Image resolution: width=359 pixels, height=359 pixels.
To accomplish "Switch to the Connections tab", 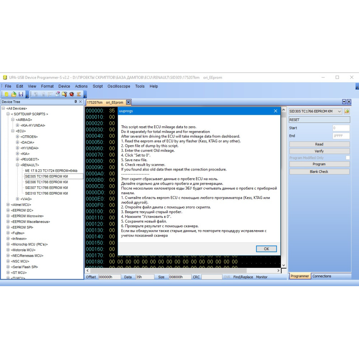I will [322, 276].
